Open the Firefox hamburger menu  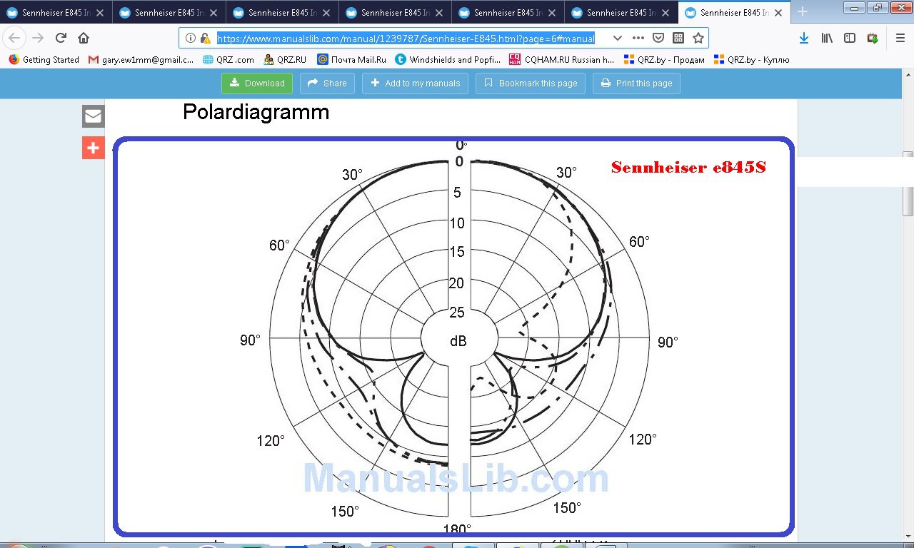tap(900, 39)
